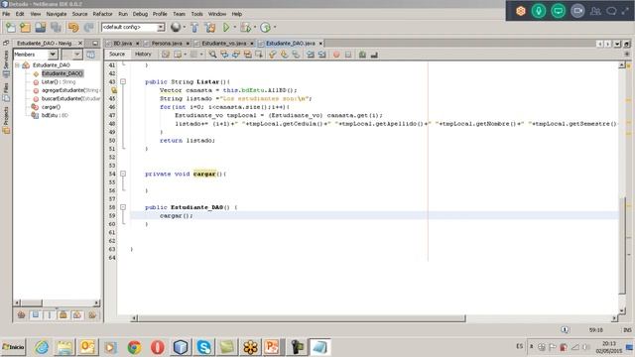Collapse the Estudiante_DAO constructor code fold
This screenshot has width=635, height=357.
tap(123, 207)
